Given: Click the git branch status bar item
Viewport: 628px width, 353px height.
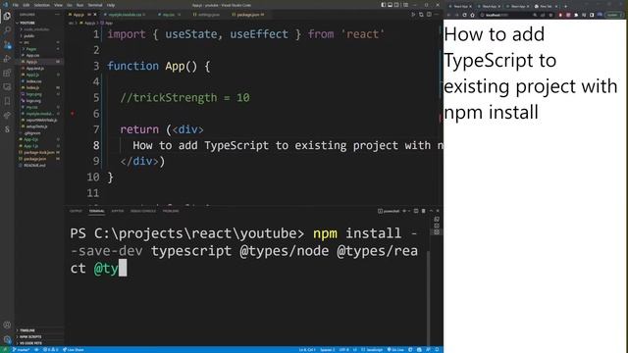Looking at the screenshot, I should click(x=21, y=350).
